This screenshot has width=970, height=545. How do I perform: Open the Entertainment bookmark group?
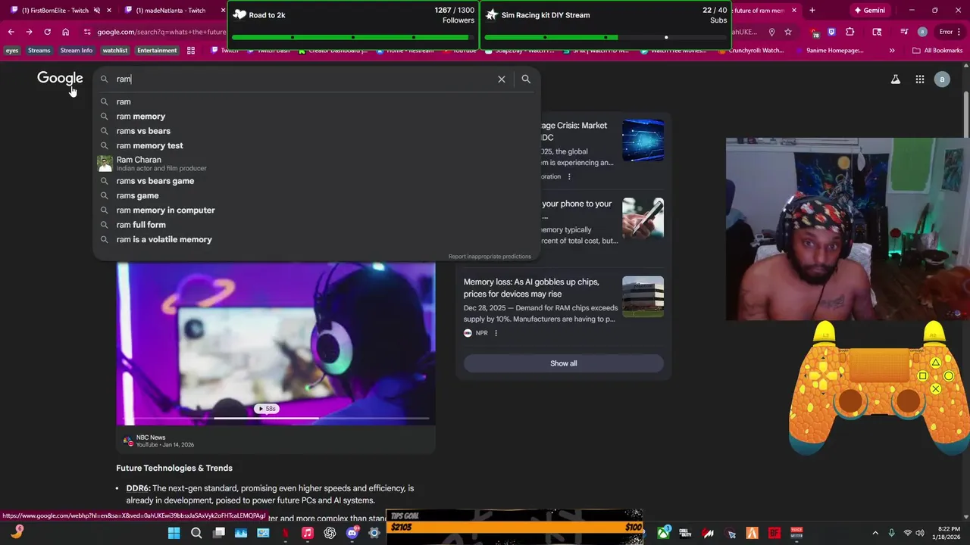click(x=157, y=51)
